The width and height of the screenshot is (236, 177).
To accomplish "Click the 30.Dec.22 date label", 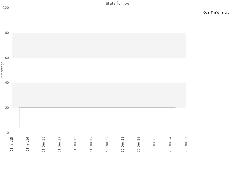I will [x=138, y=145].
